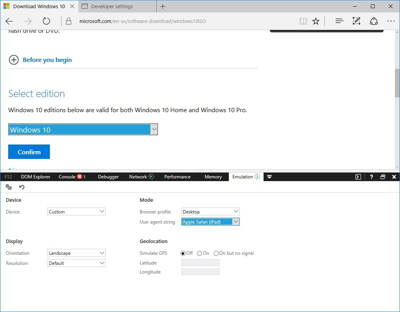Viewport: 400px width, 312px height.
Task: Click the Network green play icon
Action: 151,176
